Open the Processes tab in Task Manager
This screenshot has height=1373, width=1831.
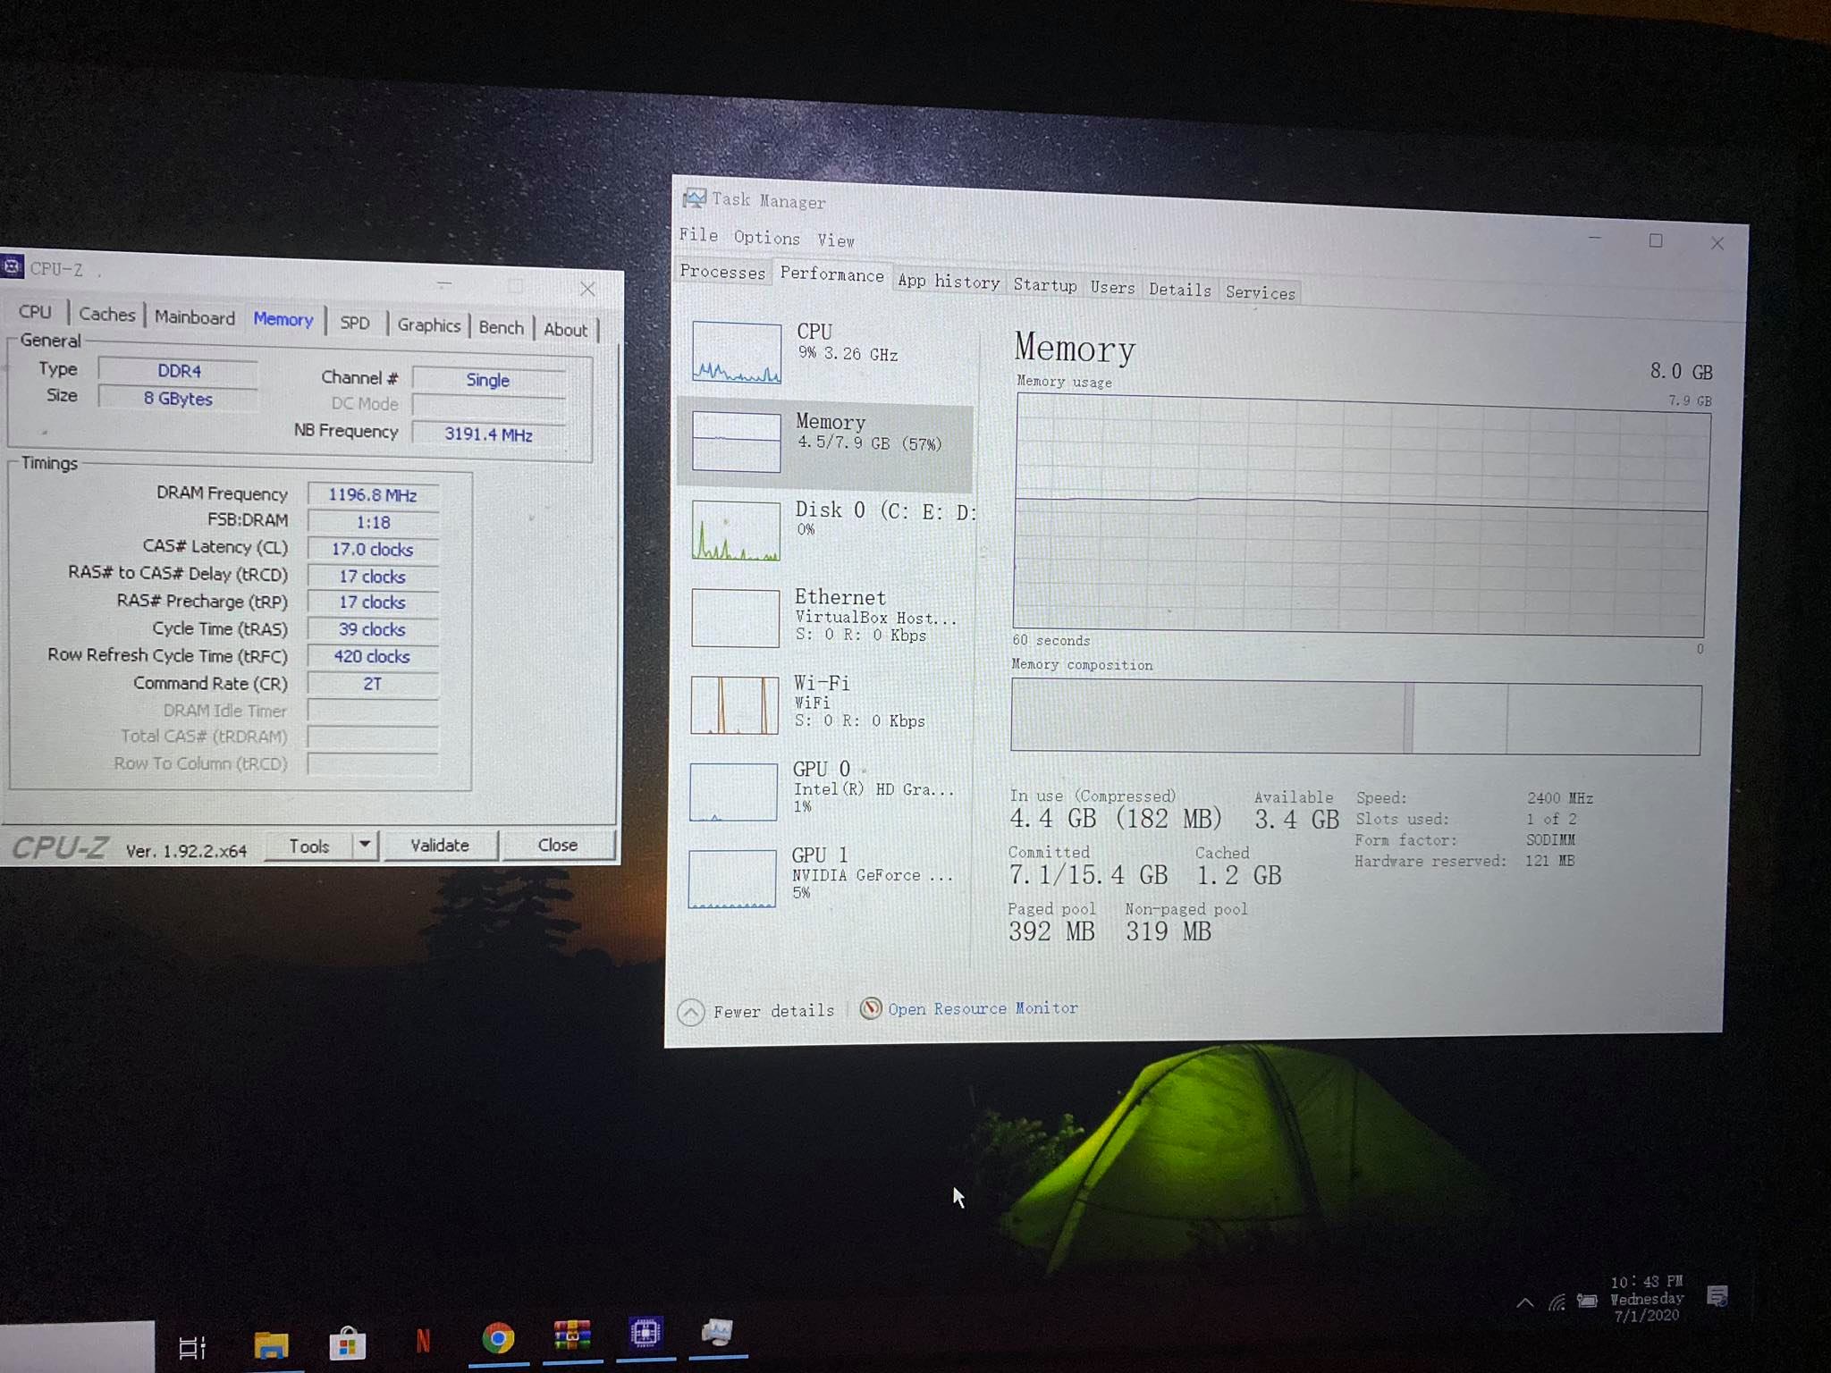tap(722, 272)
